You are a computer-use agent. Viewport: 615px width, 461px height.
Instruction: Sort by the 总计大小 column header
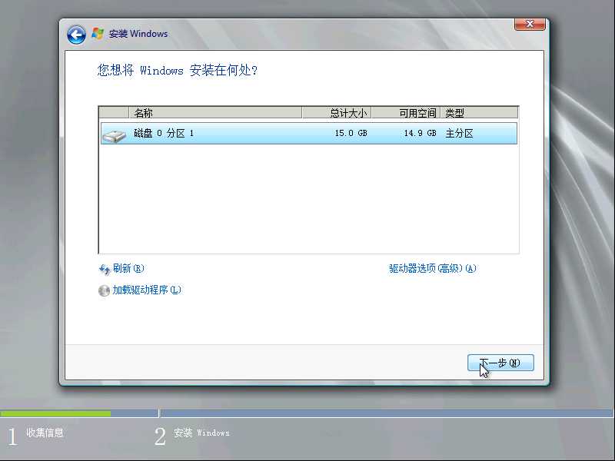[x=337, y=113]
